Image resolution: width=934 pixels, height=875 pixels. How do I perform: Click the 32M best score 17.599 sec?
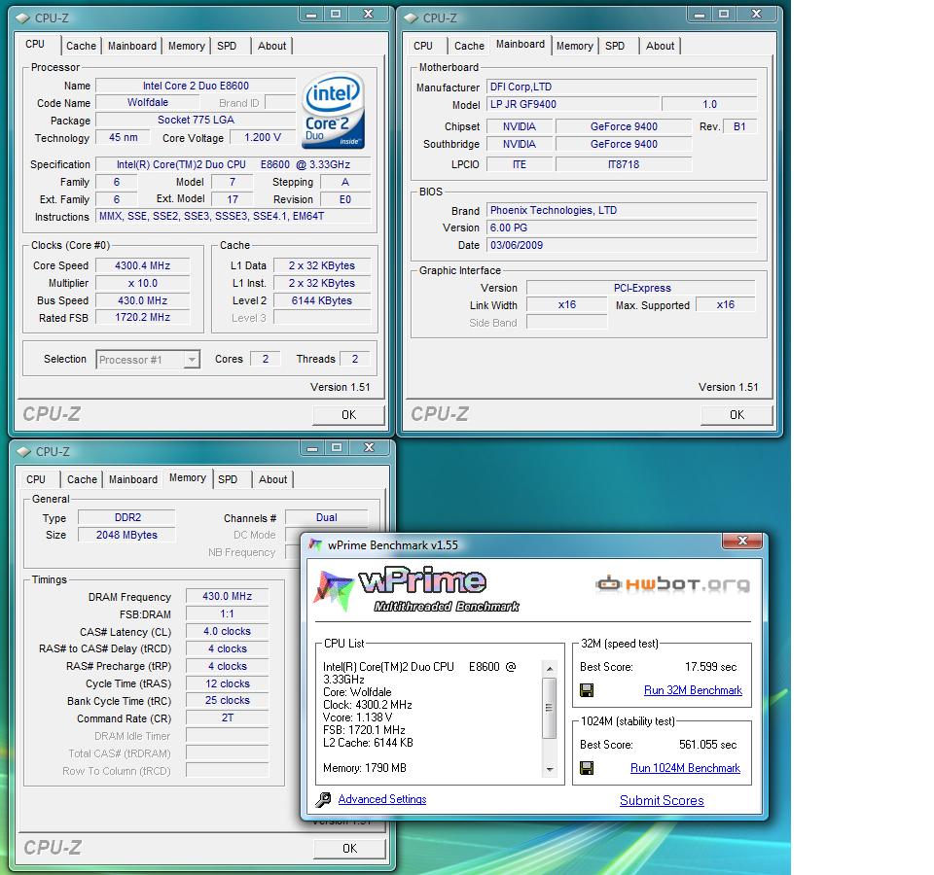pyautogui.click(x=710, y=667)
